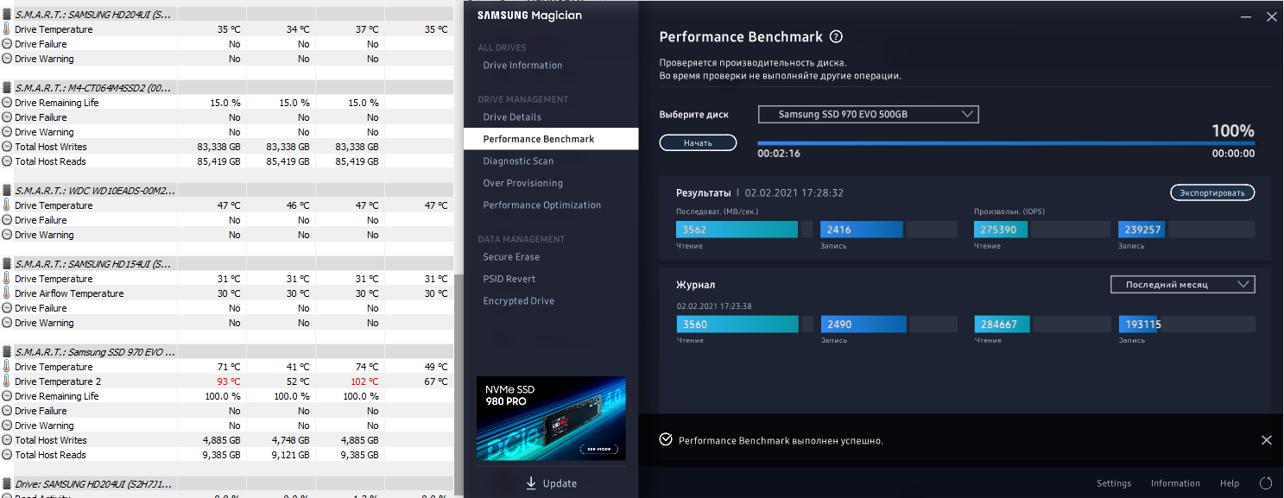Click the benchmark progress bar at 100%
The image size is (1284, 498).
click(1006, 143)
